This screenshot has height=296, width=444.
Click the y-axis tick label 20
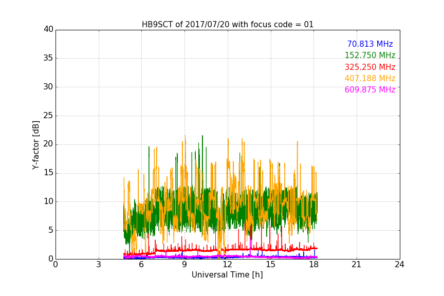[x=48, y=144]
